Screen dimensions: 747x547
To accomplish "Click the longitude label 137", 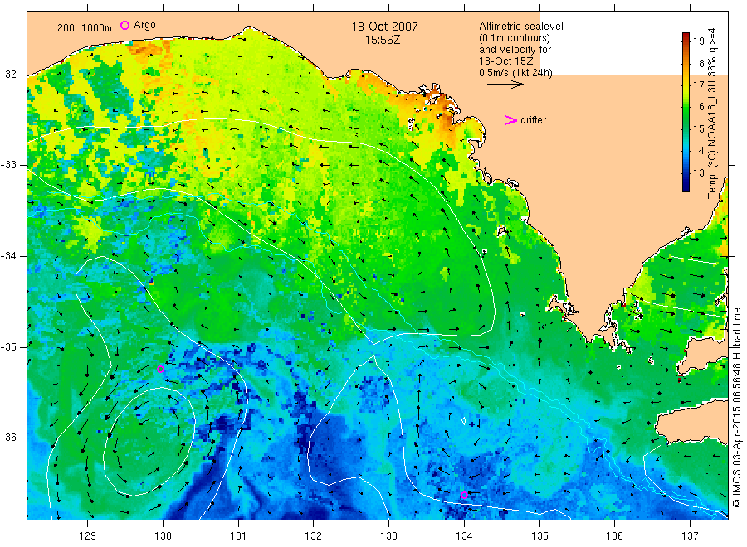I will (x=690, y=536).
